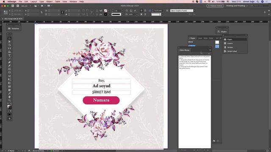
Task: Select the Line tool
Action: point(9,59)
